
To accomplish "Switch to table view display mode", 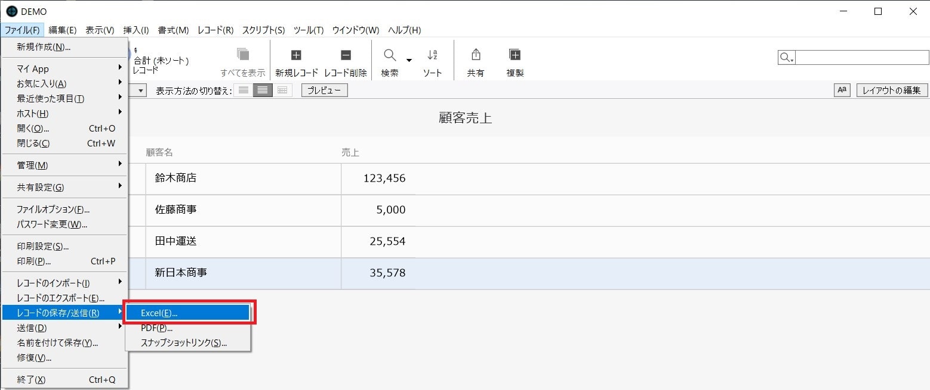I will (282, 90).
